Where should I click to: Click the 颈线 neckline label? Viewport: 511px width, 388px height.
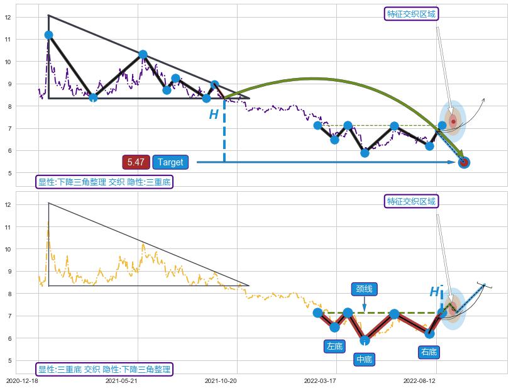point(364,289)
